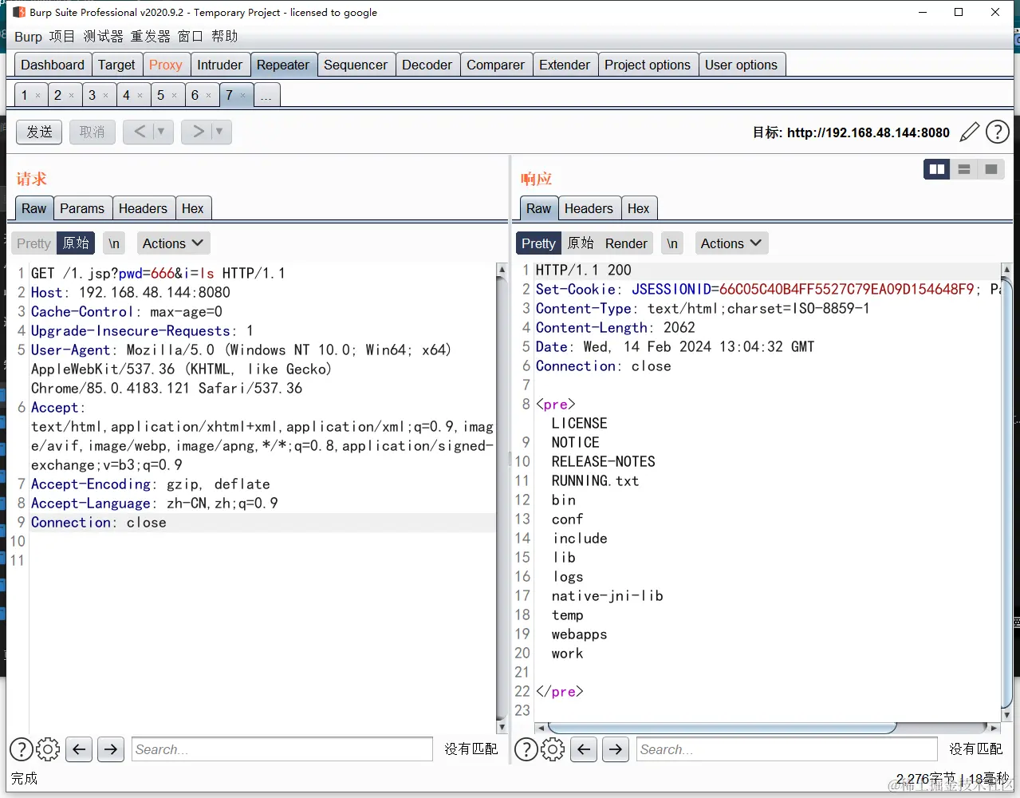This screenshot has width=1020, height=798.
Task: Open the help icon next to target
Action: (x=998, y=132)
